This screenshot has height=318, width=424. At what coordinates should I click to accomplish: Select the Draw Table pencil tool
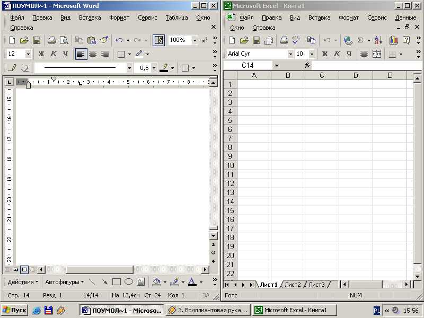(12, 68)
